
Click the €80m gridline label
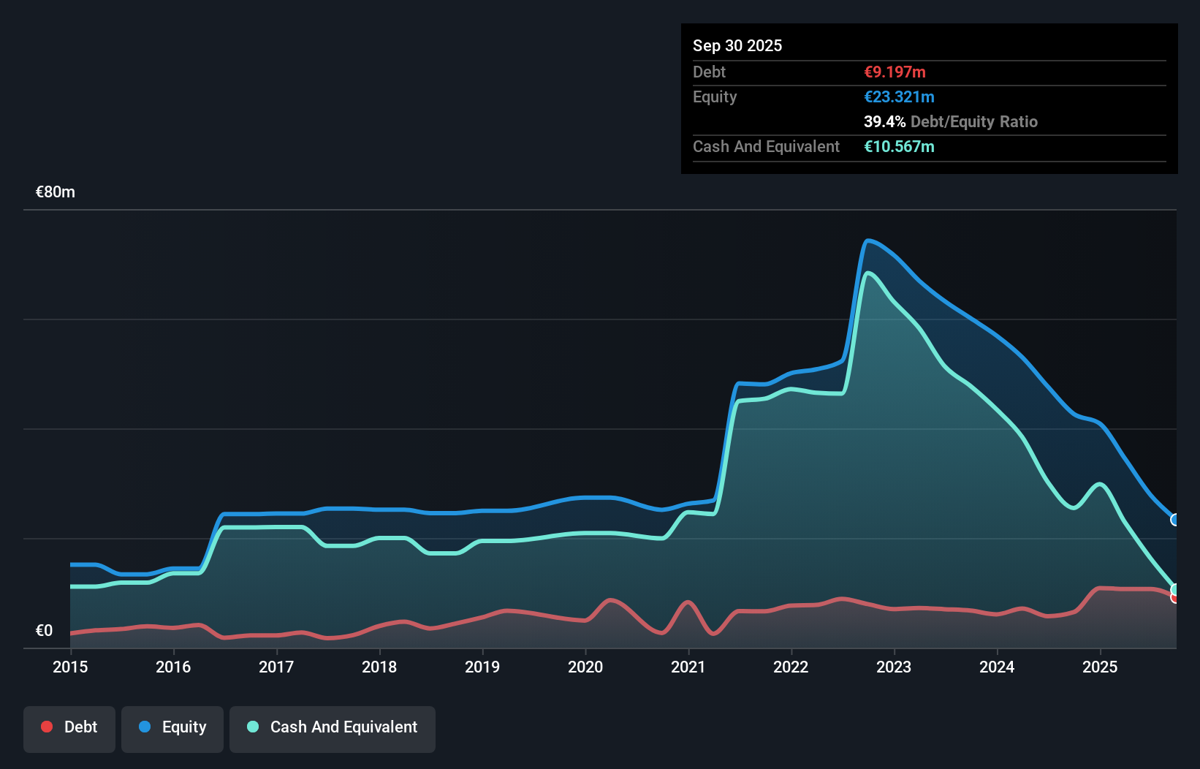click(54, 192)
